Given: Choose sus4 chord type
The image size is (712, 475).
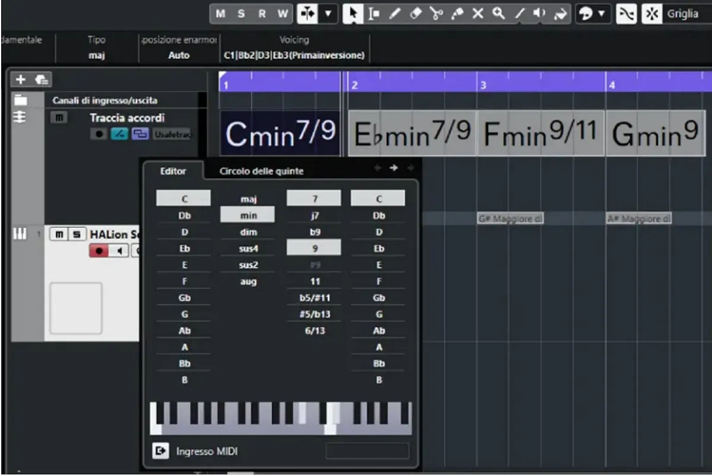Looking at the screenshot, I should [x=248, y=249].
